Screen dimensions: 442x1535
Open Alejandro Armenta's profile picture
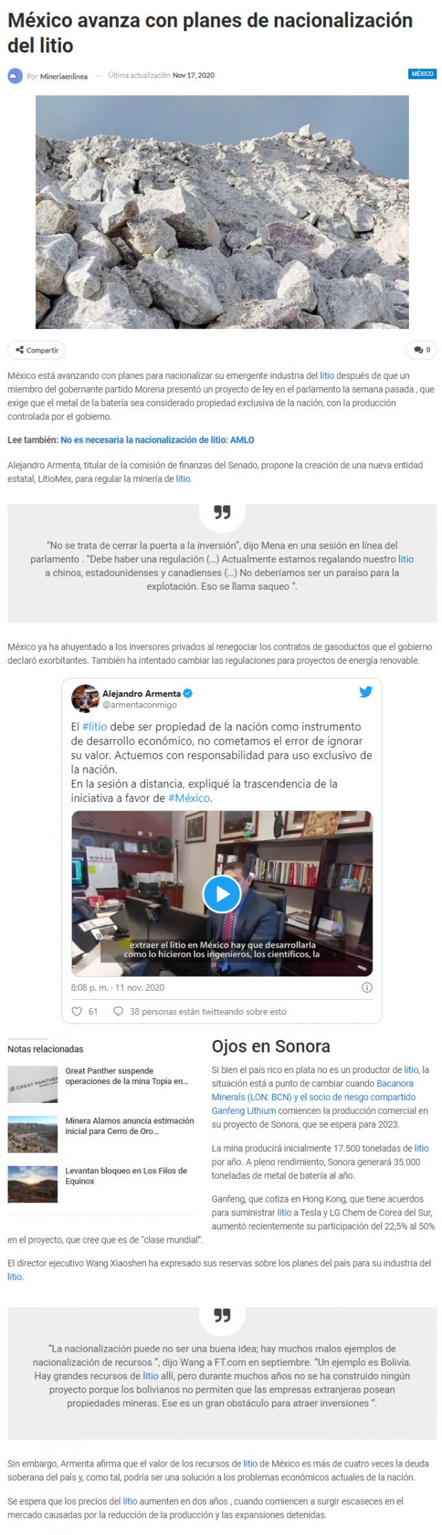[x=85, y=698]
